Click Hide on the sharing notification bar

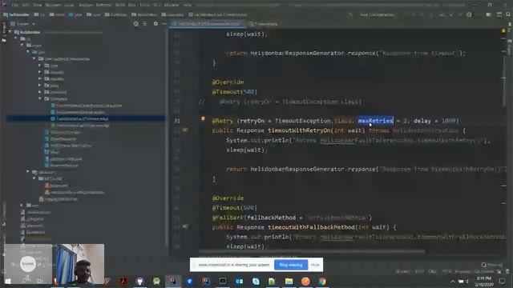coord(315,265)
